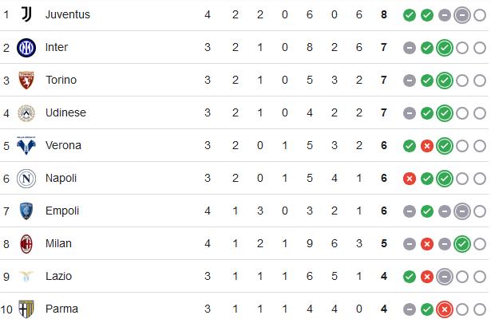Viewport: 491px width, 323px height.
Task: Click the Udinese team badge
Action: [26, 113]
